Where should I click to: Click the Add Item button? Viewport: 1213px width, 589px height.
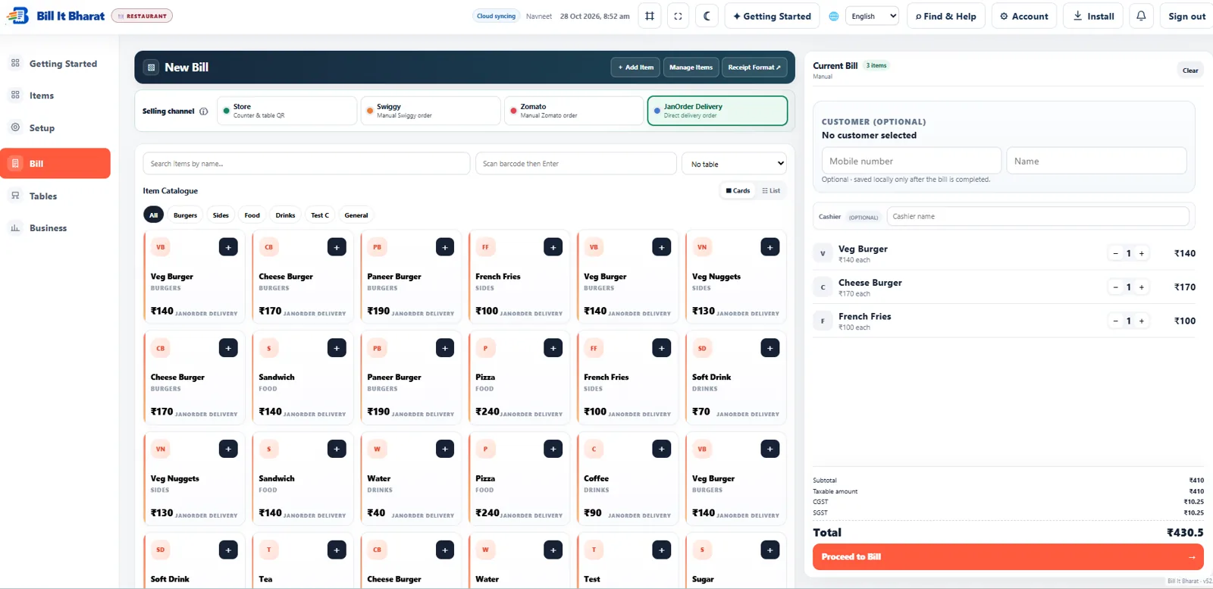(635, 67)
